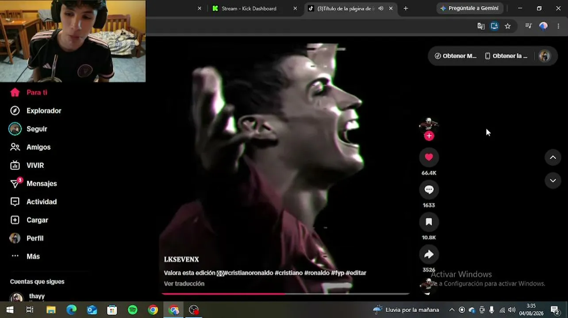Open the microphone icon in system tray
568x318 pixels.
(491, 310)
